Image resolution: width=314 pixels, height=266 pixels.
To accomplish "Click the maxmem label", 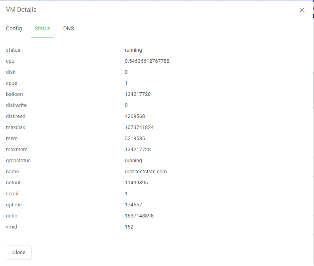I will [x=17, y=150].
